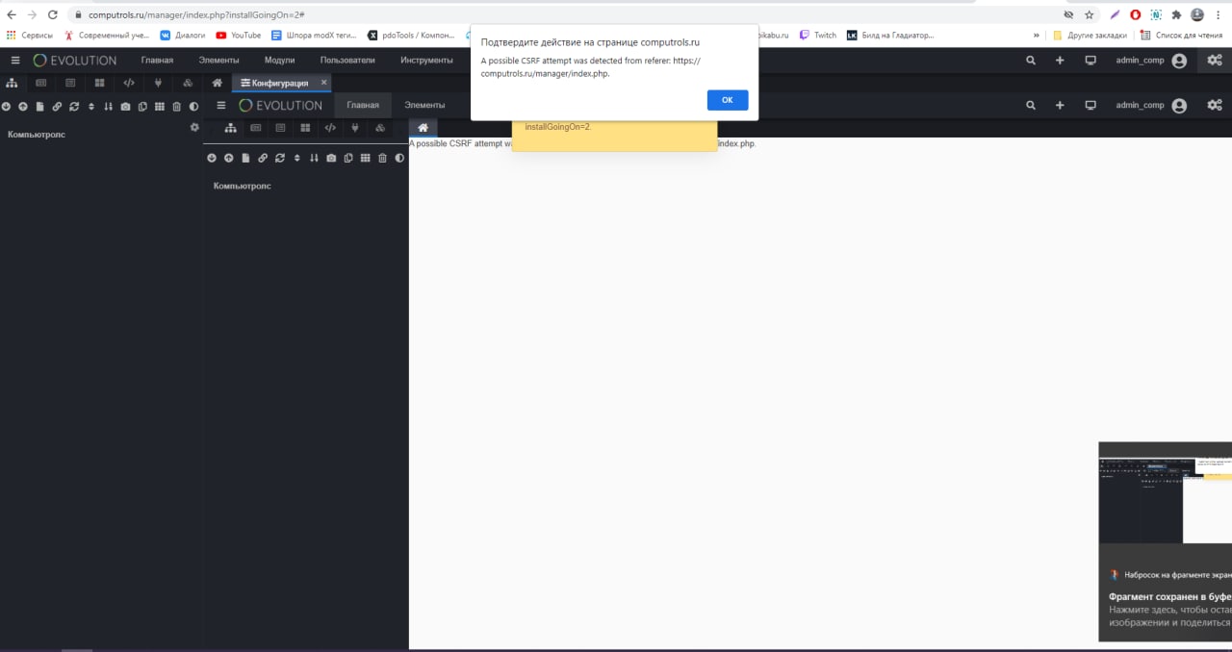Open the YouTube bookmark

point(239,35)
